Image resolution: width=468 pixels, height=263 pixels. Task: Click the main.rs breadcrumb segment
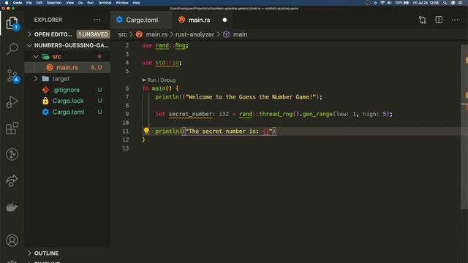(156, 34)
